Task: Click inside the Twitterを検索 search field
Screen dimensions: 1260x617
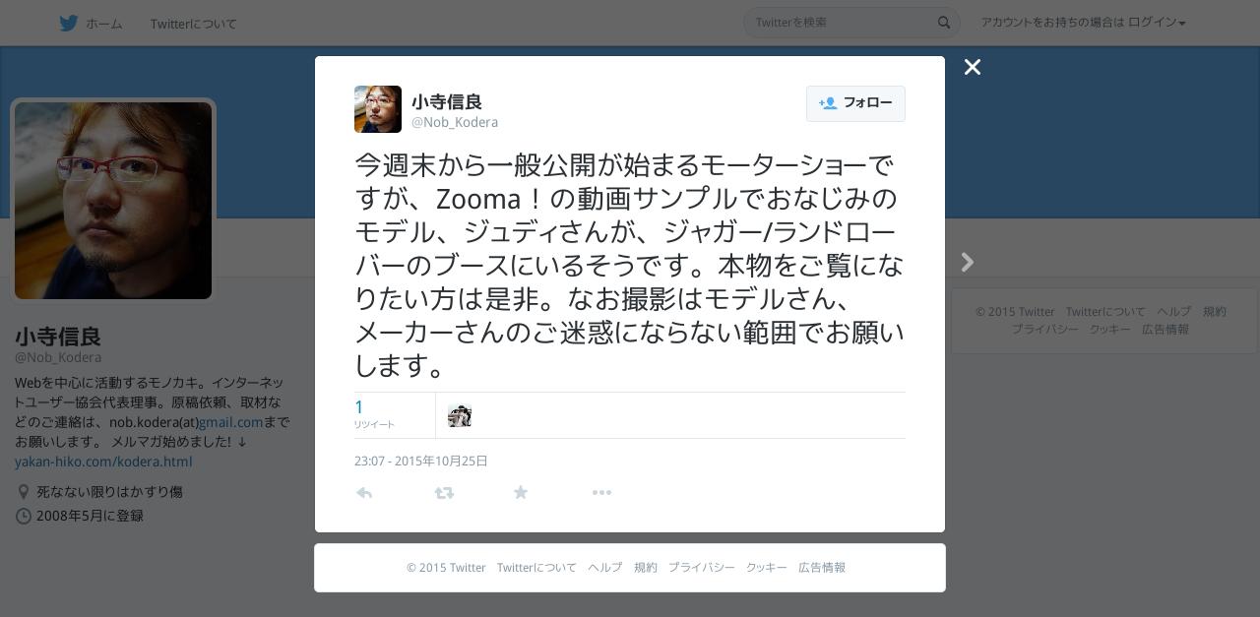Action: tap(842, 23)
